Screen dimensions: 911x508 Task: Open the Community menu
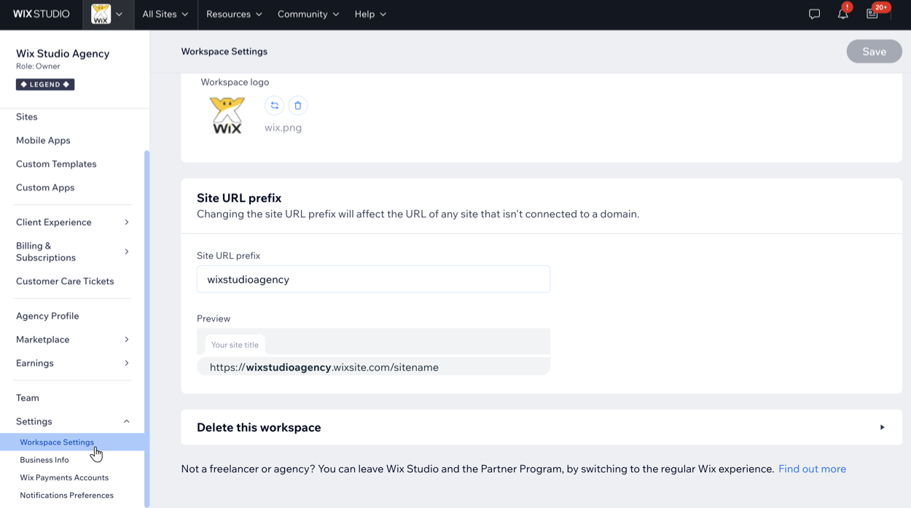click(x=308, y=15)
